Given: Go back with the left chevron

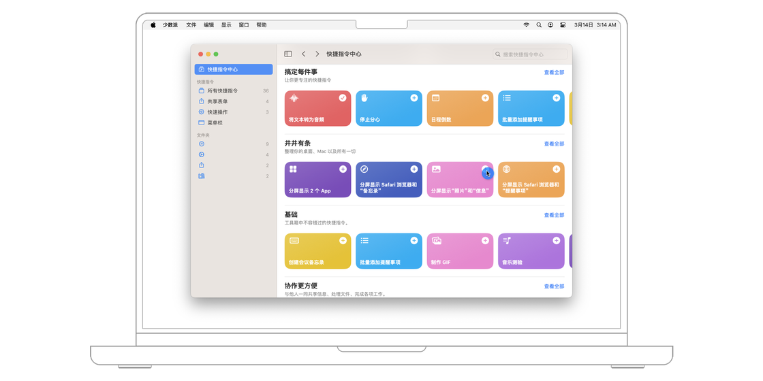Looking at the screenshot, I should (304, 54).
